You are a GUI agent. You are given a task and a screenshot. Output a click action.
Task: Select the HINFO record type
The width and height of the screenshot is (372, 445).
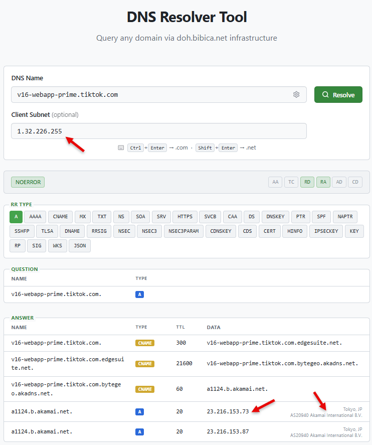pyautogui.click(x=295, y=231)
